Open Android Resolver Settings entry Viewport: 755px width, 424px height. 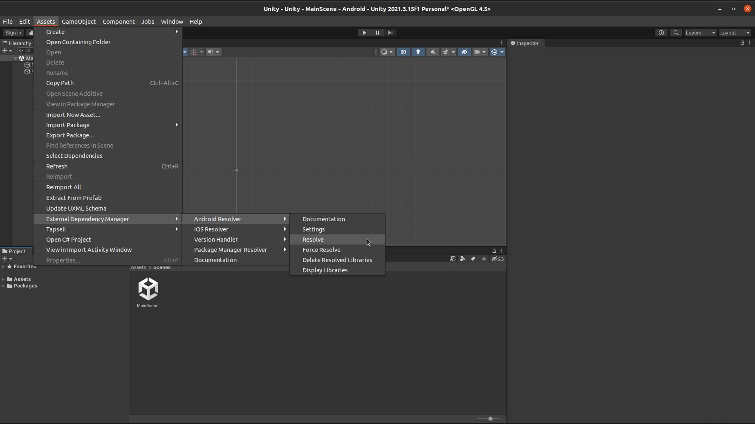pyautogui.click(x=337, y=229)
